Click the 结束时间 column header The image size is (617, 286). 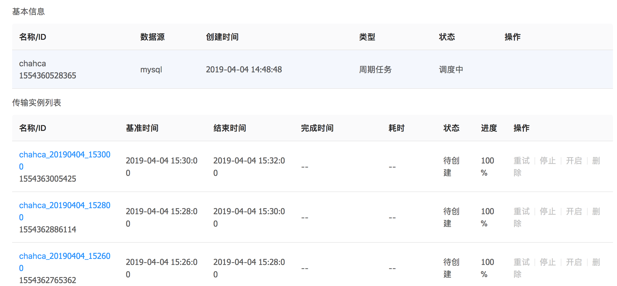coord(230,128)
